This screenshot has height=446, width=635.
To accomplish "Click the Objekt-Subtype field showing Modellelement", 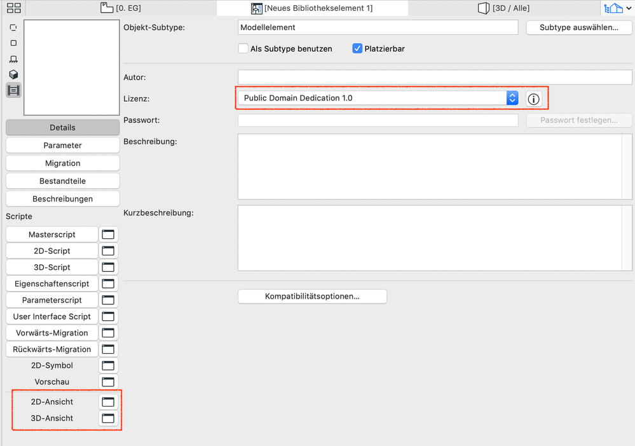I will pos(378,27).
